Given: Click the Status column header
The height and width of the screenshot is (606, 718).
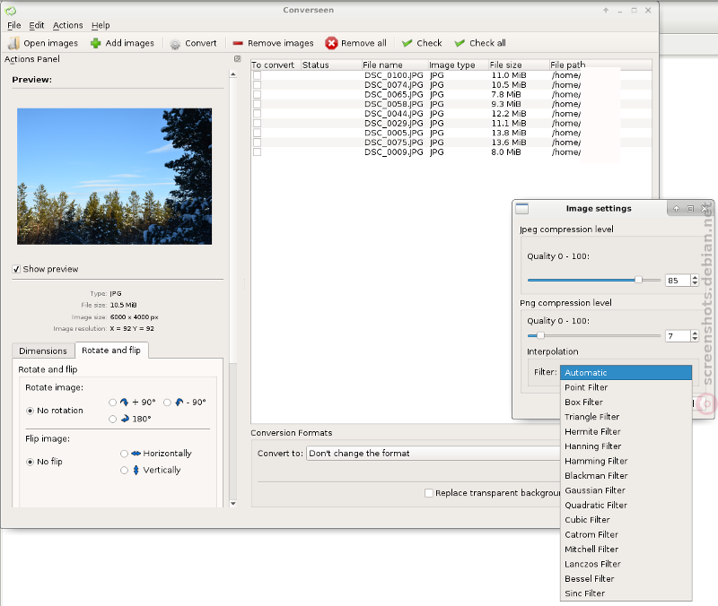Looking at the screenshot, I should pos(331,65).
